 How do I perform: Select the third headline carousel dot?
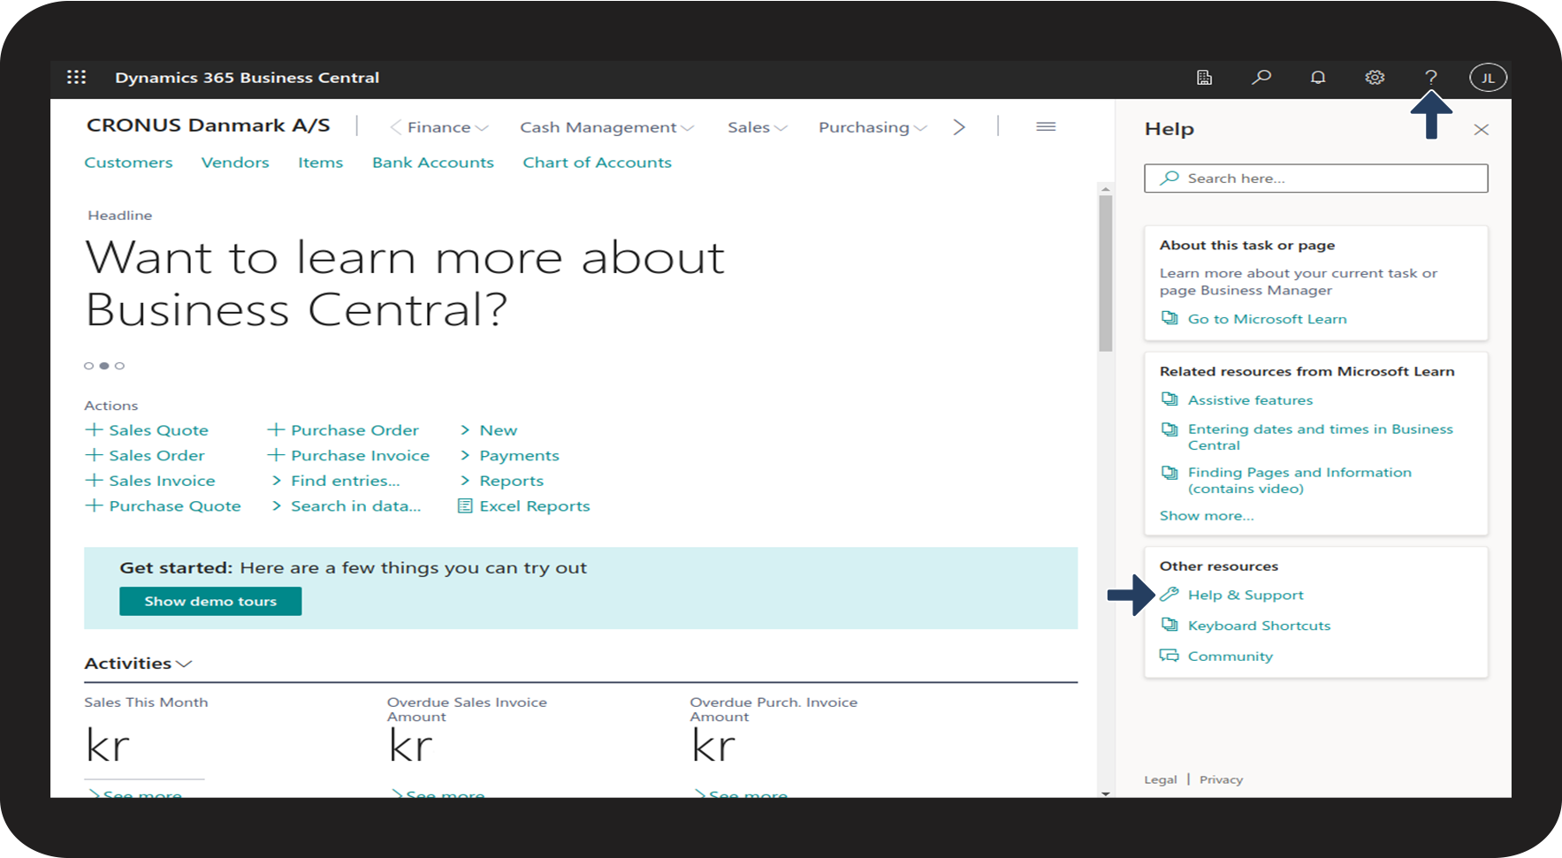120,366
